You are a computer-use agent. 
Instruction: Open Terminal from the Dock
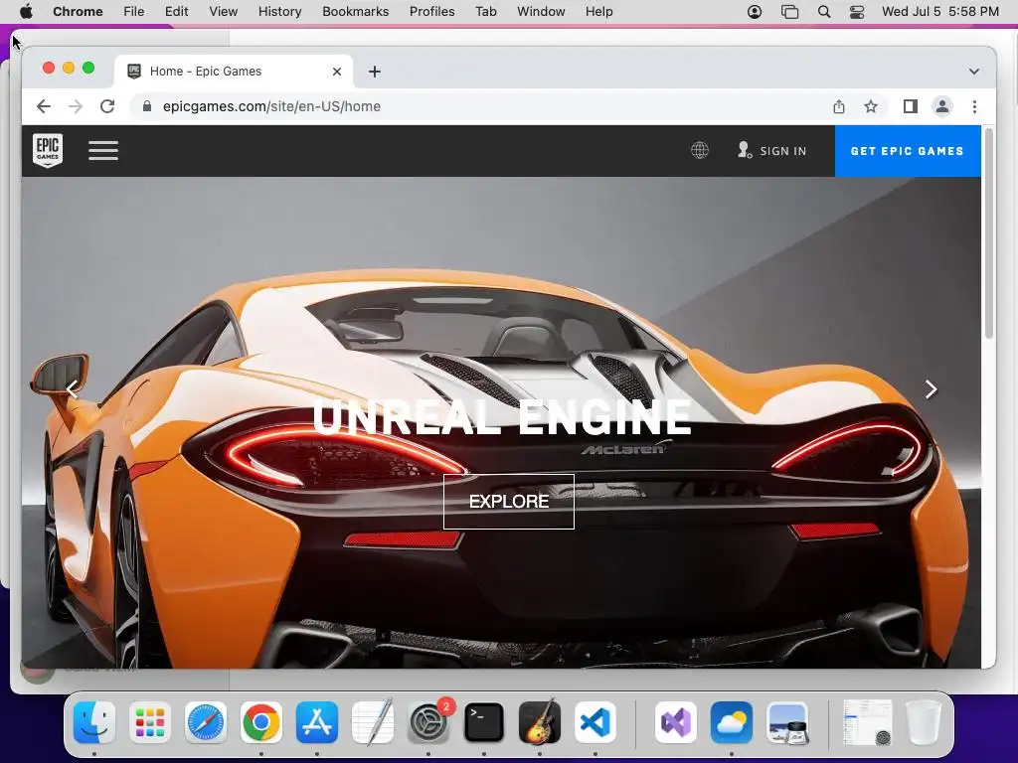point(484,723)
